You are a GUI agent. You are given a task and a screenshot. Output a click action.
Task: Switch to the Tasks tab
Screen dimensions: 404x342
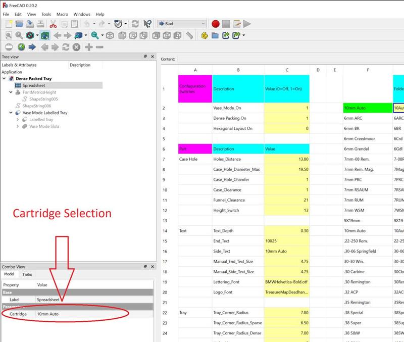[27, 274]
